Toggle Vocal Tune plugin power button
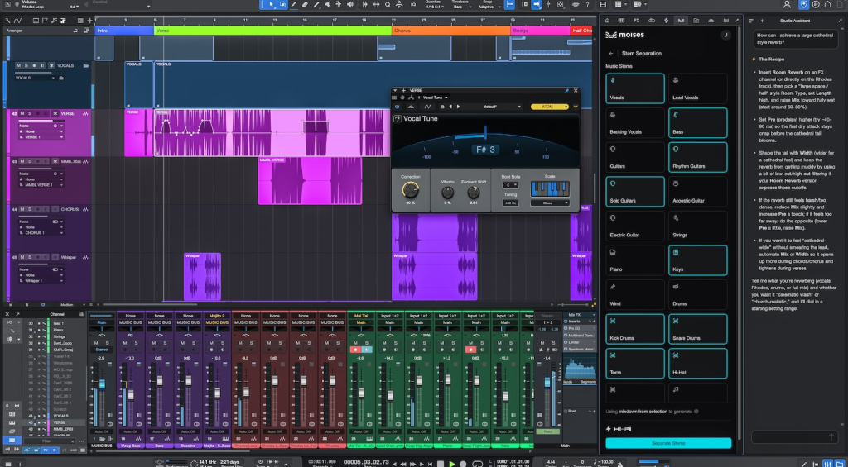This screenshot has height=467, width=848. click(x=397, y=107)
